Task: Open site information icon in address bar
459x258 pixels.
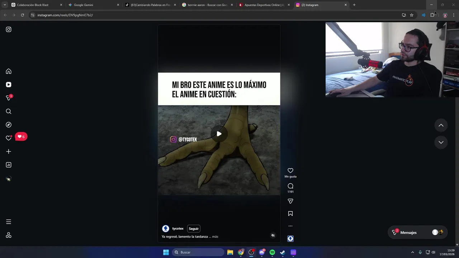Action: coord(33,15)
